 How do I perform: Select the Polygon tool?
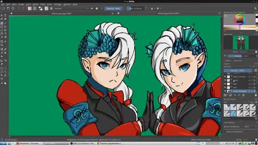click(x=2, y=30)
